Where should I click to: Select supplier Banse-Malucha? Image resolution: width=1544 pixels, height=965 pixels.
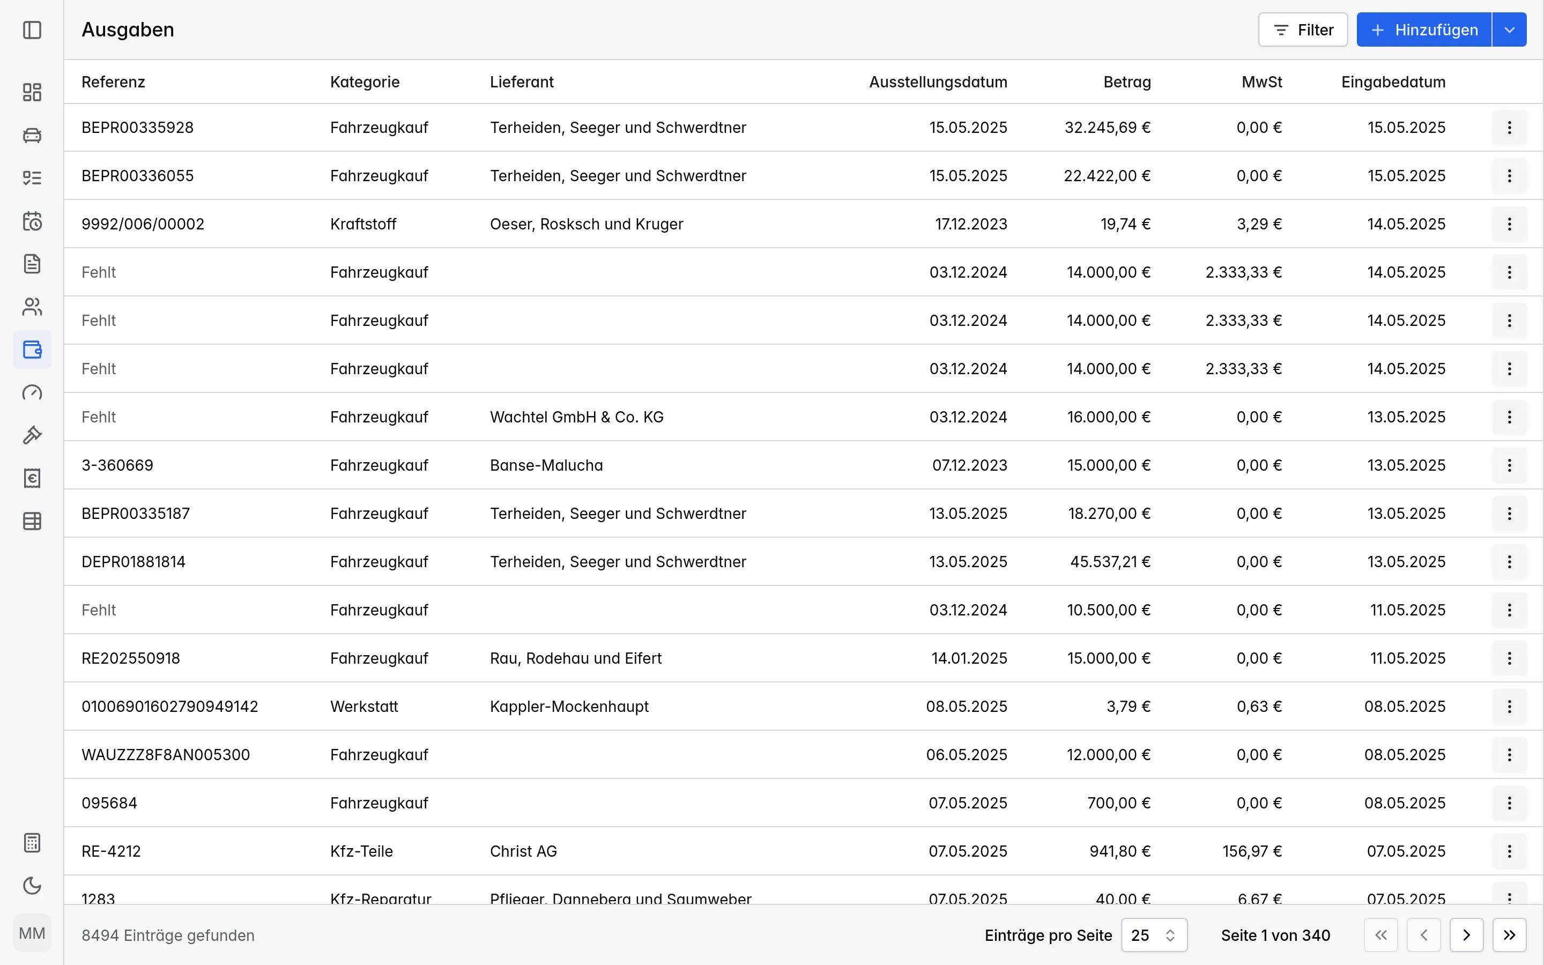(x=547, y=465)
